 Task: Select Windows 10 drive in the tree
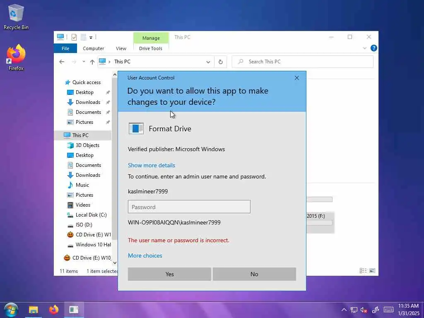click(x=93, y=244)
